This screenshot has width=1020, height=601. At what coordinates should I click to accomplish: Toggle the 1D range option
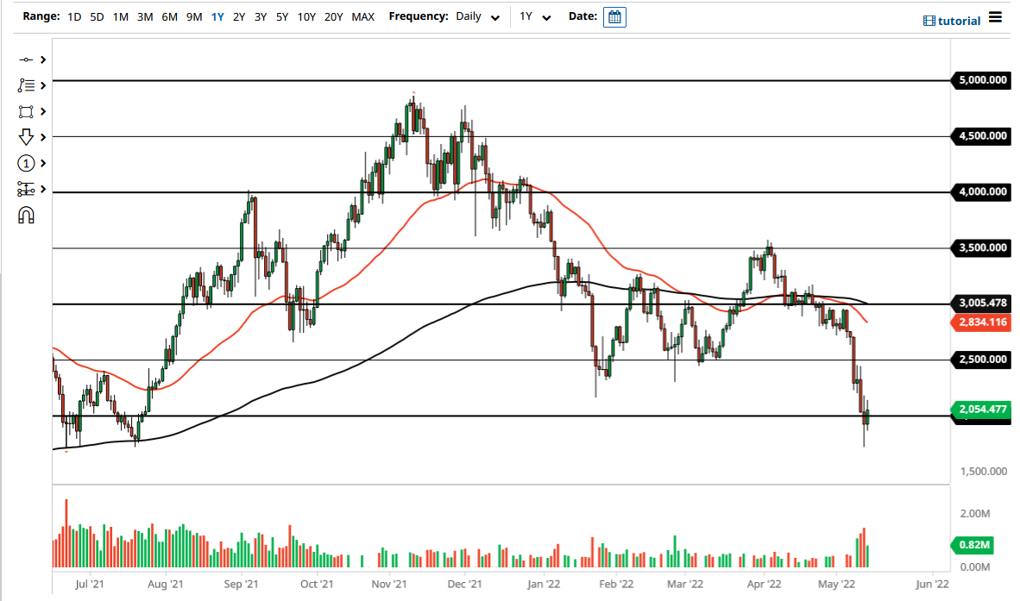[73, 16]
